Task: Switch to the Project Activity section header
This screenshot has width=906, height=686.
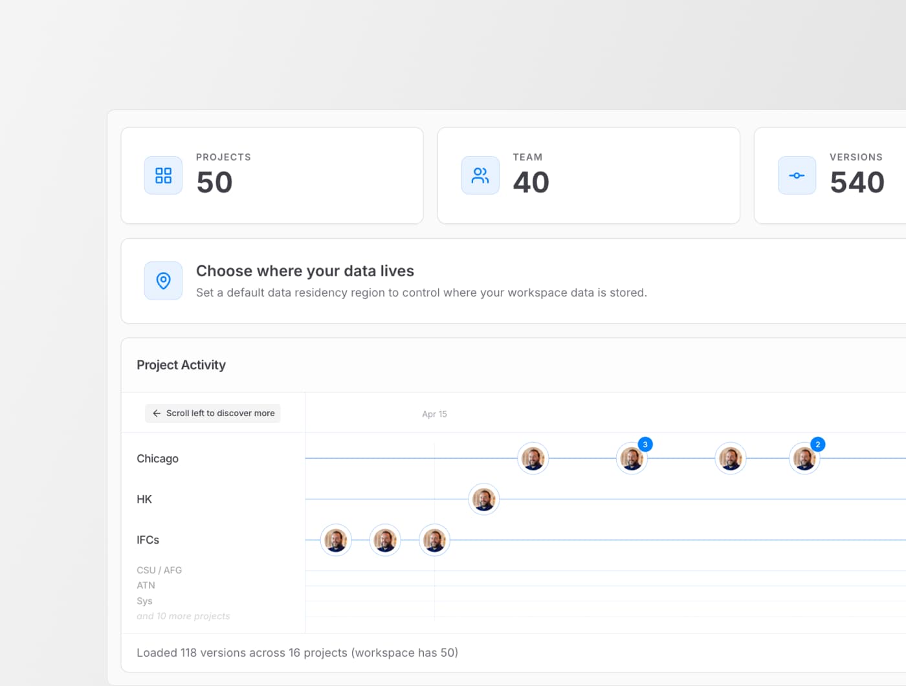Action: (181, 364)
